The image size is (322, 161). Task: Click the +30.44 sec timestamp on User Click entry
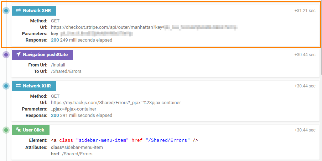click(x=305, y=130)
